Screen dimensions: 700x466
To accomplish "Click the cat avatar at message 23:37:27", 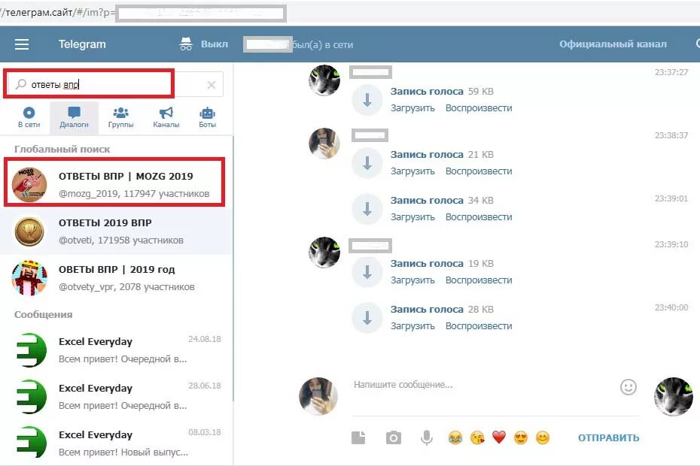I will (324, 80).
